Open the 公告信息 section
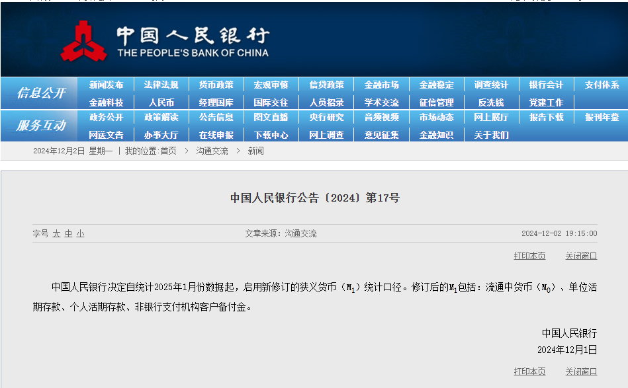The height and width of the screenshot is (388, 628). click(216, 118)
